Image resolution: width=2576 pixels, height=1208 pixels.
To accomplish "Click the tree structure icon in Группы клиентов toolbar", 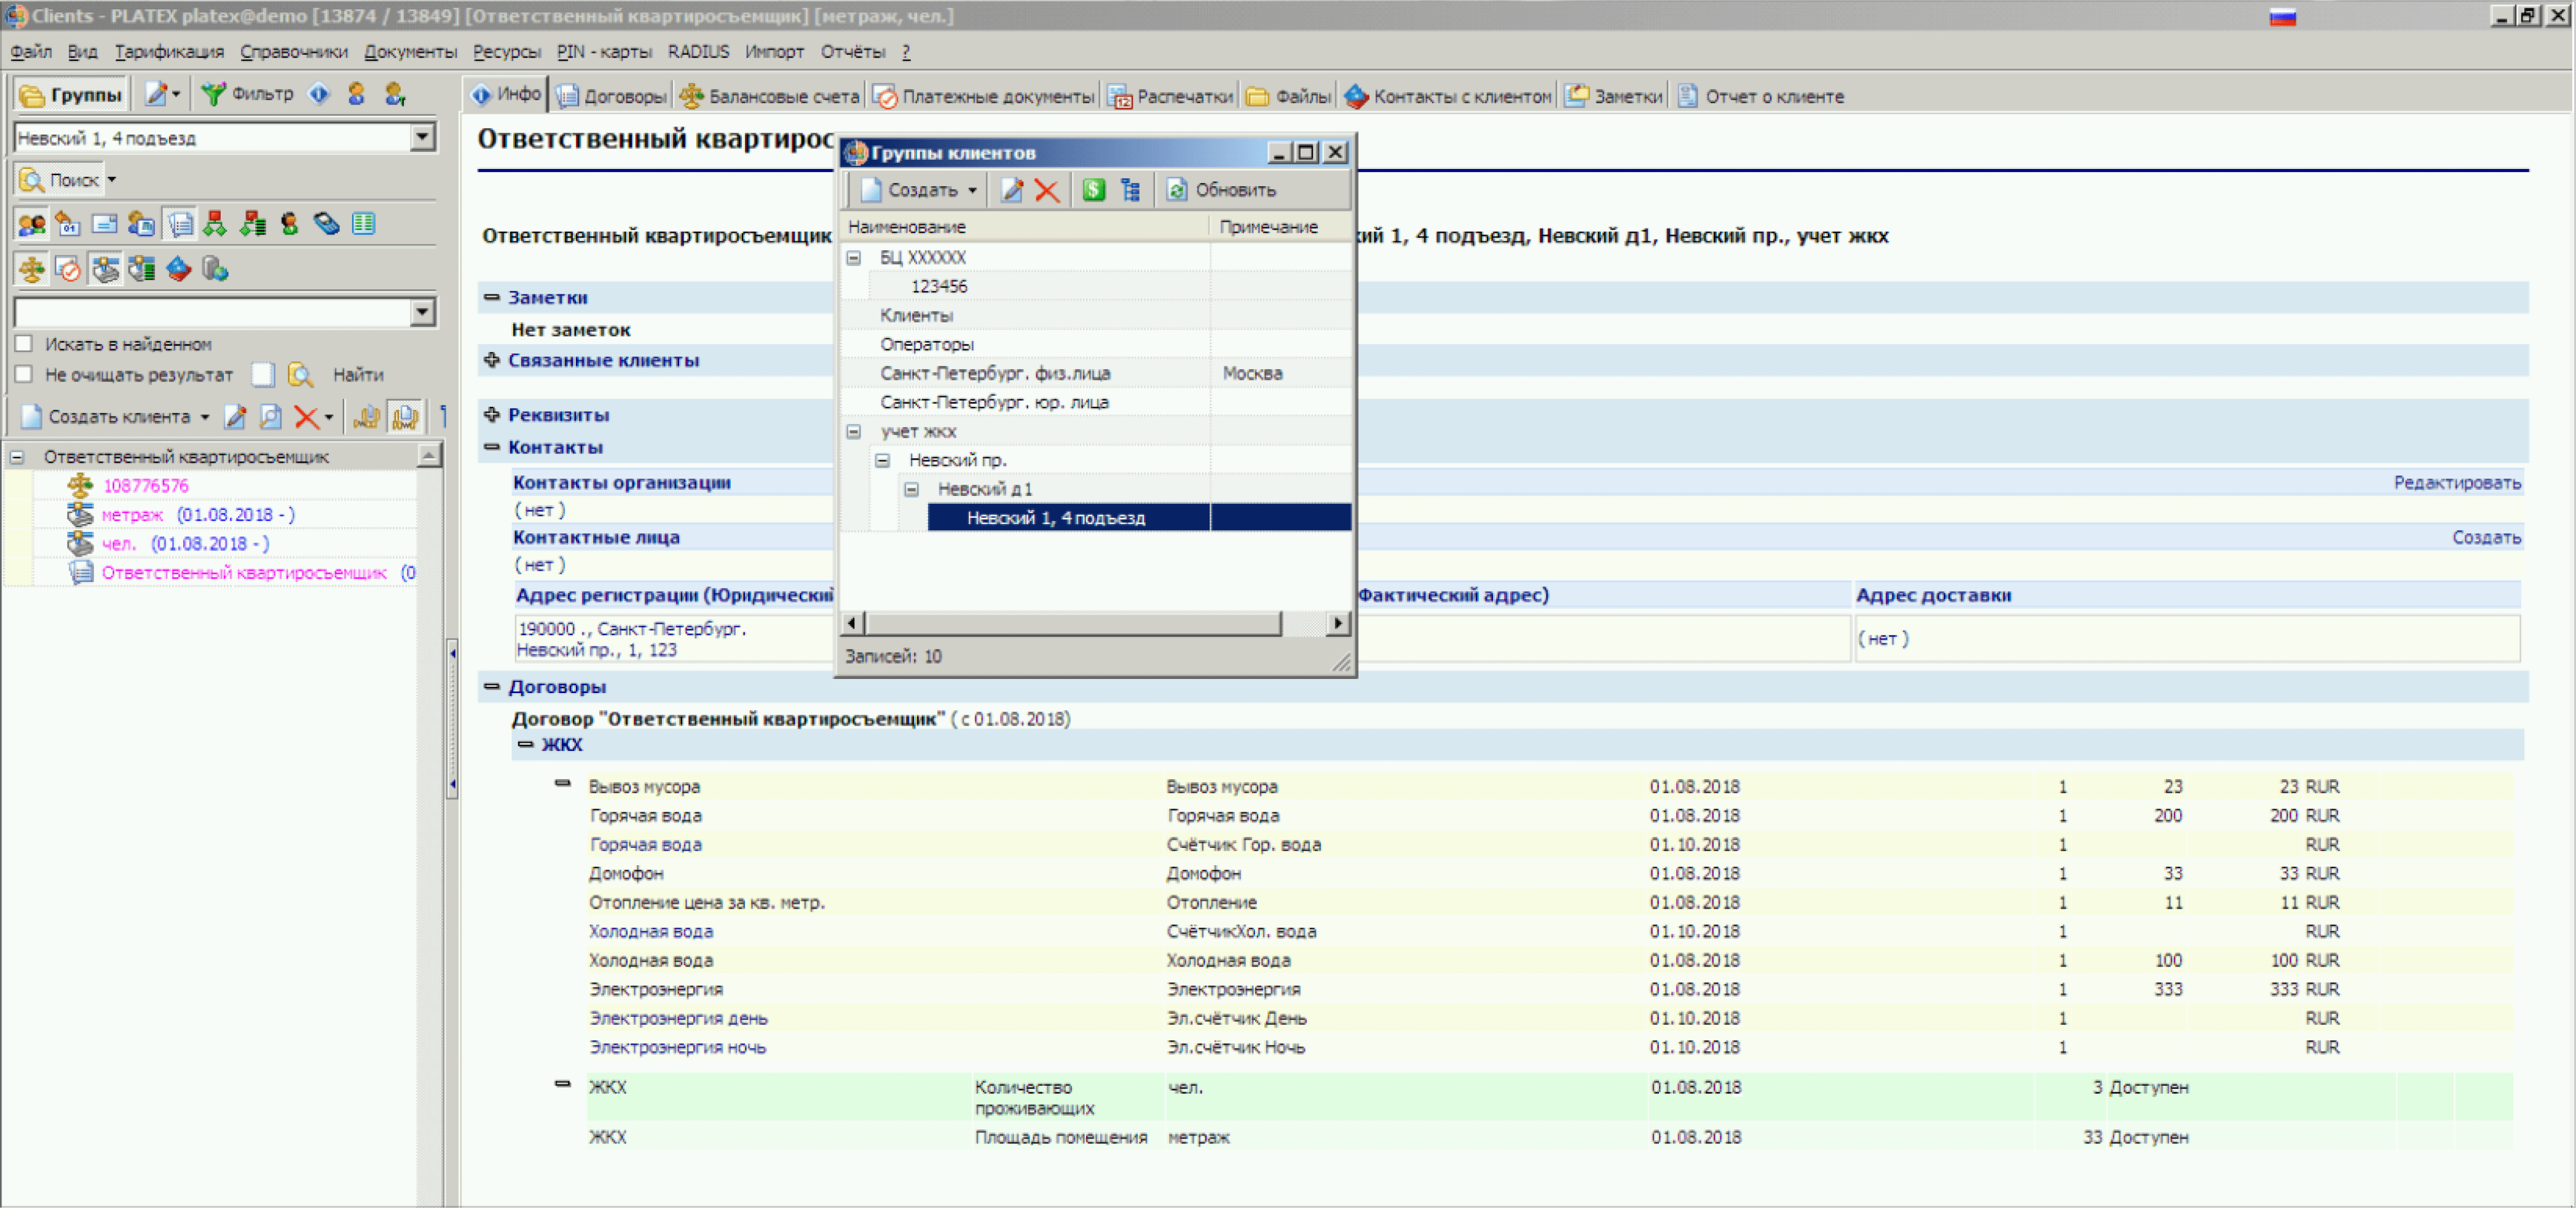I will pos(1131,190).
